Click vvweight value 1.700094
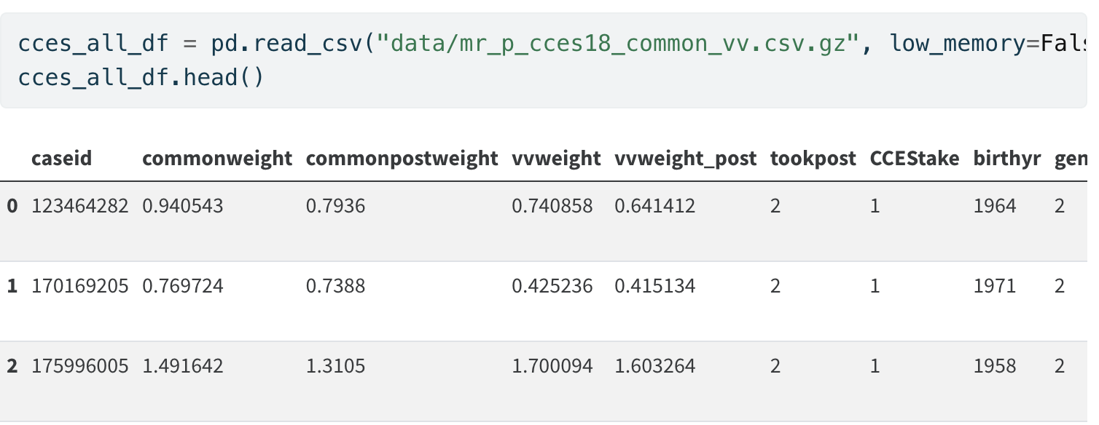1099x425 pixels. pos(552,365)
